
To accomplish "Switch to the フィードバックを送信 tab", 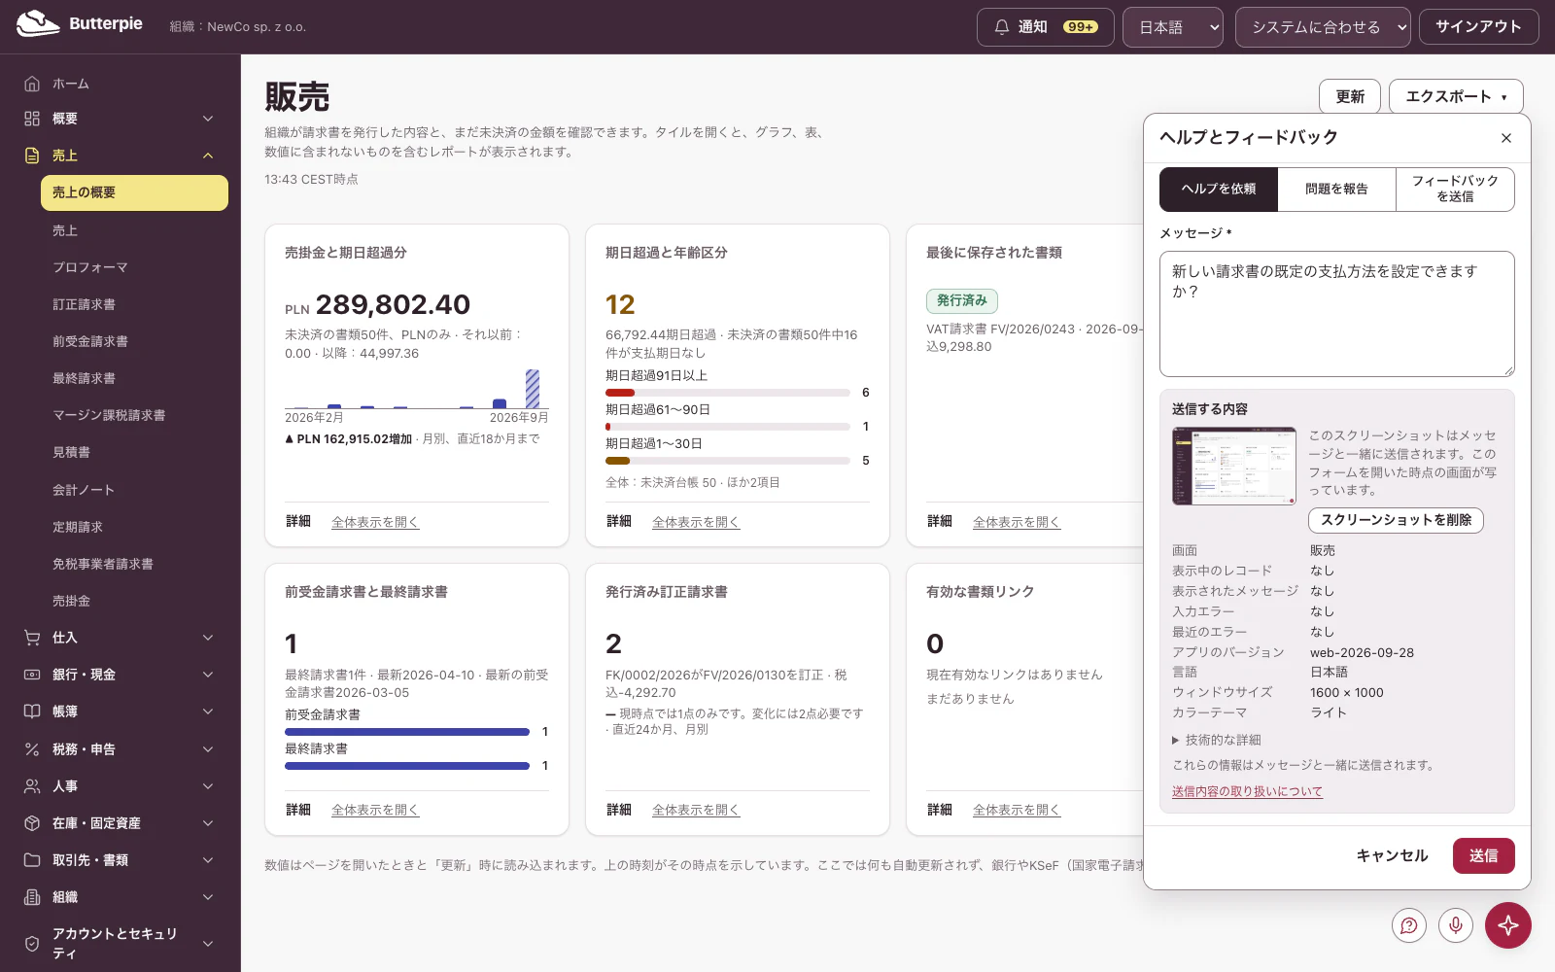I will tap(1455, 189).
